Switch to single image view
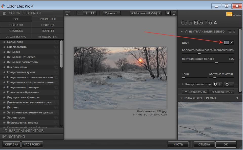Image resolution: width=243 pixels, height=150 pixels. pos(79,13)
